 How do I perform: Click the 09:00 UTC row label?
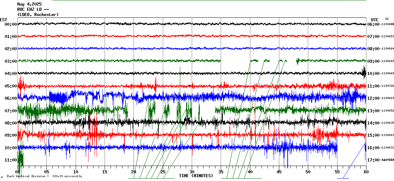374,61
